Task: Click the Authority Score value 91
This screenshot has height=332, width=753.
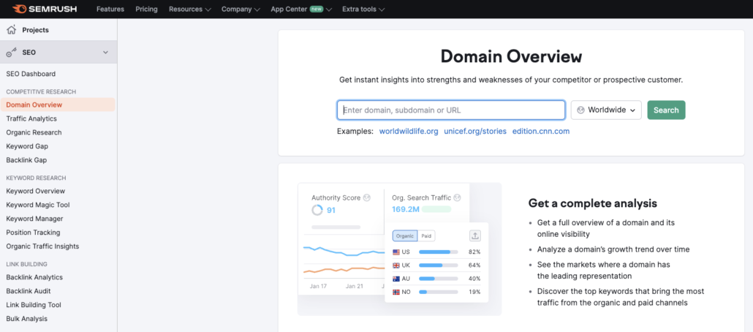Action: coord(331,210)
